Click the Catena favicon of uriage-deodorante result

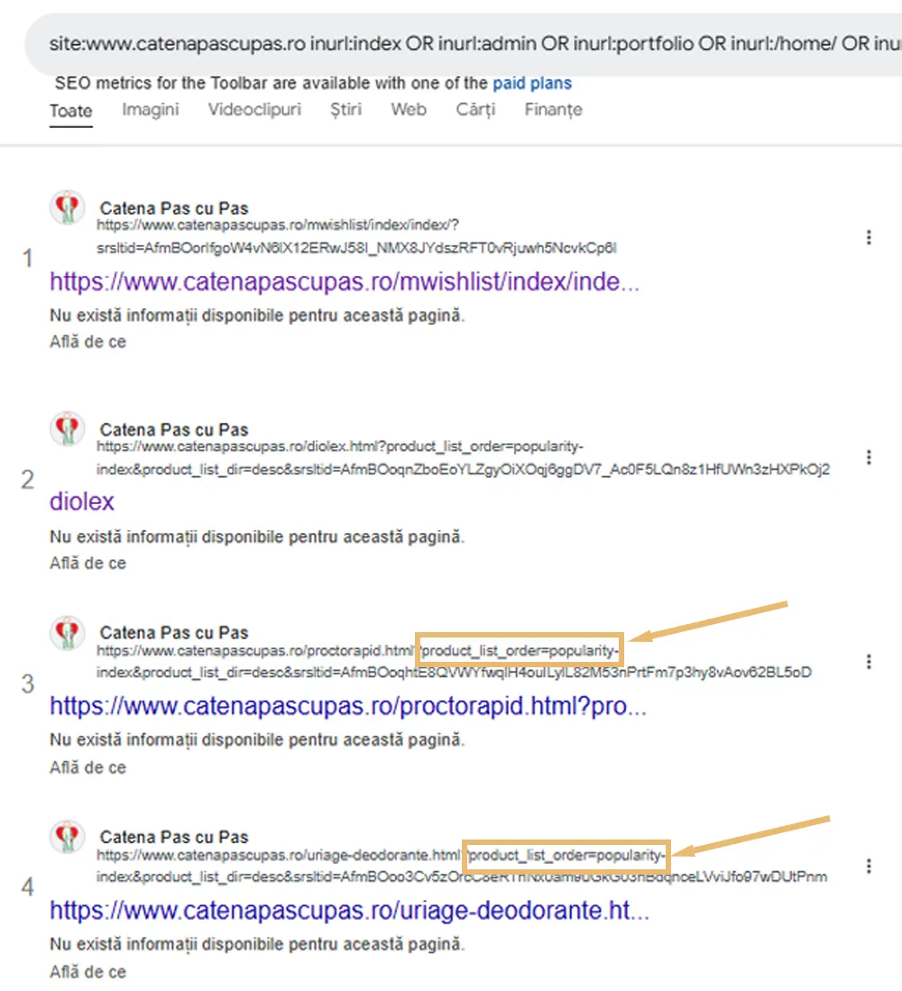point(67,838)
